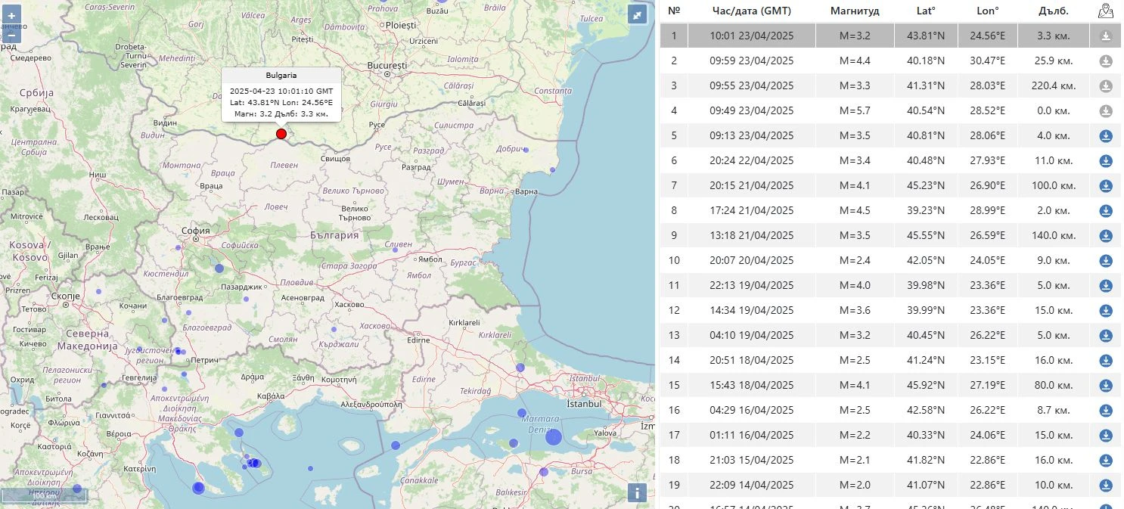This screenshot has width=1124, height=509.
Task: Download data for row 12 at 14:34 19/04/2025
Action: (1106, 311)
